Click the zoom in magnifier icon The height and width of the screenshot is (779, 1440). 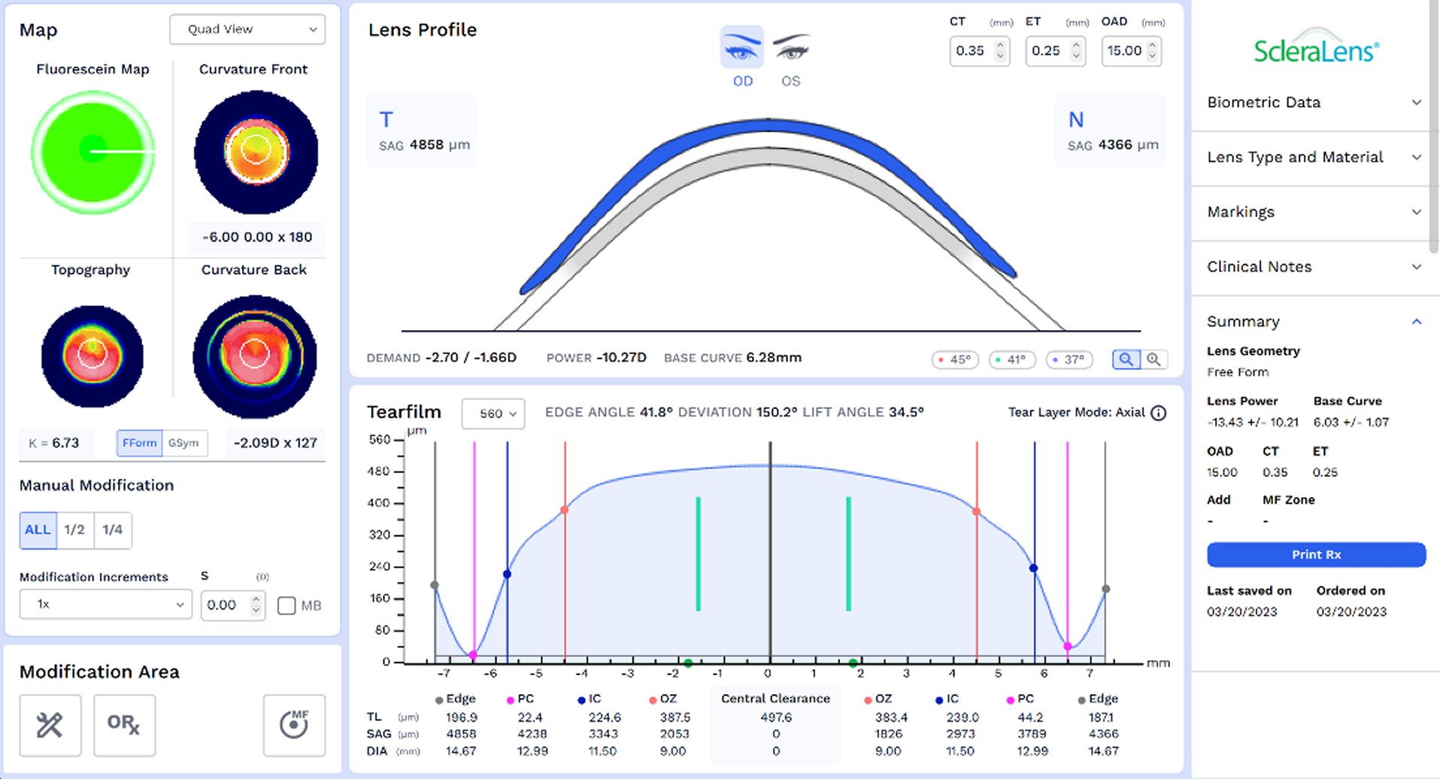click(1154, 359)
